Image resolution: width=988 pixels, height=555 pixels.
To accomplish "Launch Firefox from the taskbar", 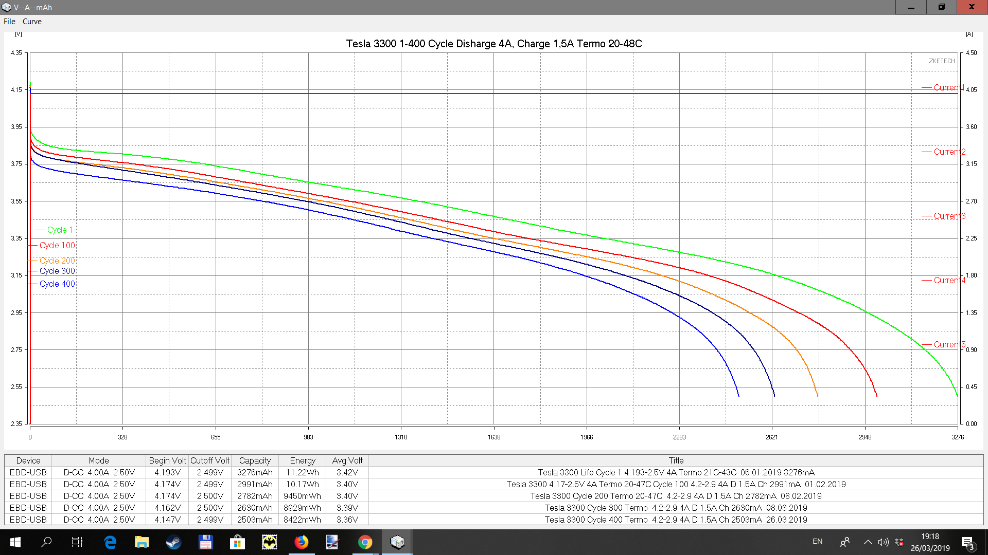I will point(301,542).
